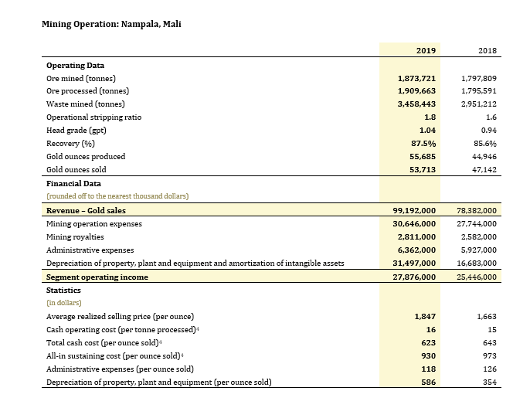Click the 2018 ore mined value 1,797,809
Image resolution: width=530 pixels, height=408 pixels.
[x=479, y=78]
